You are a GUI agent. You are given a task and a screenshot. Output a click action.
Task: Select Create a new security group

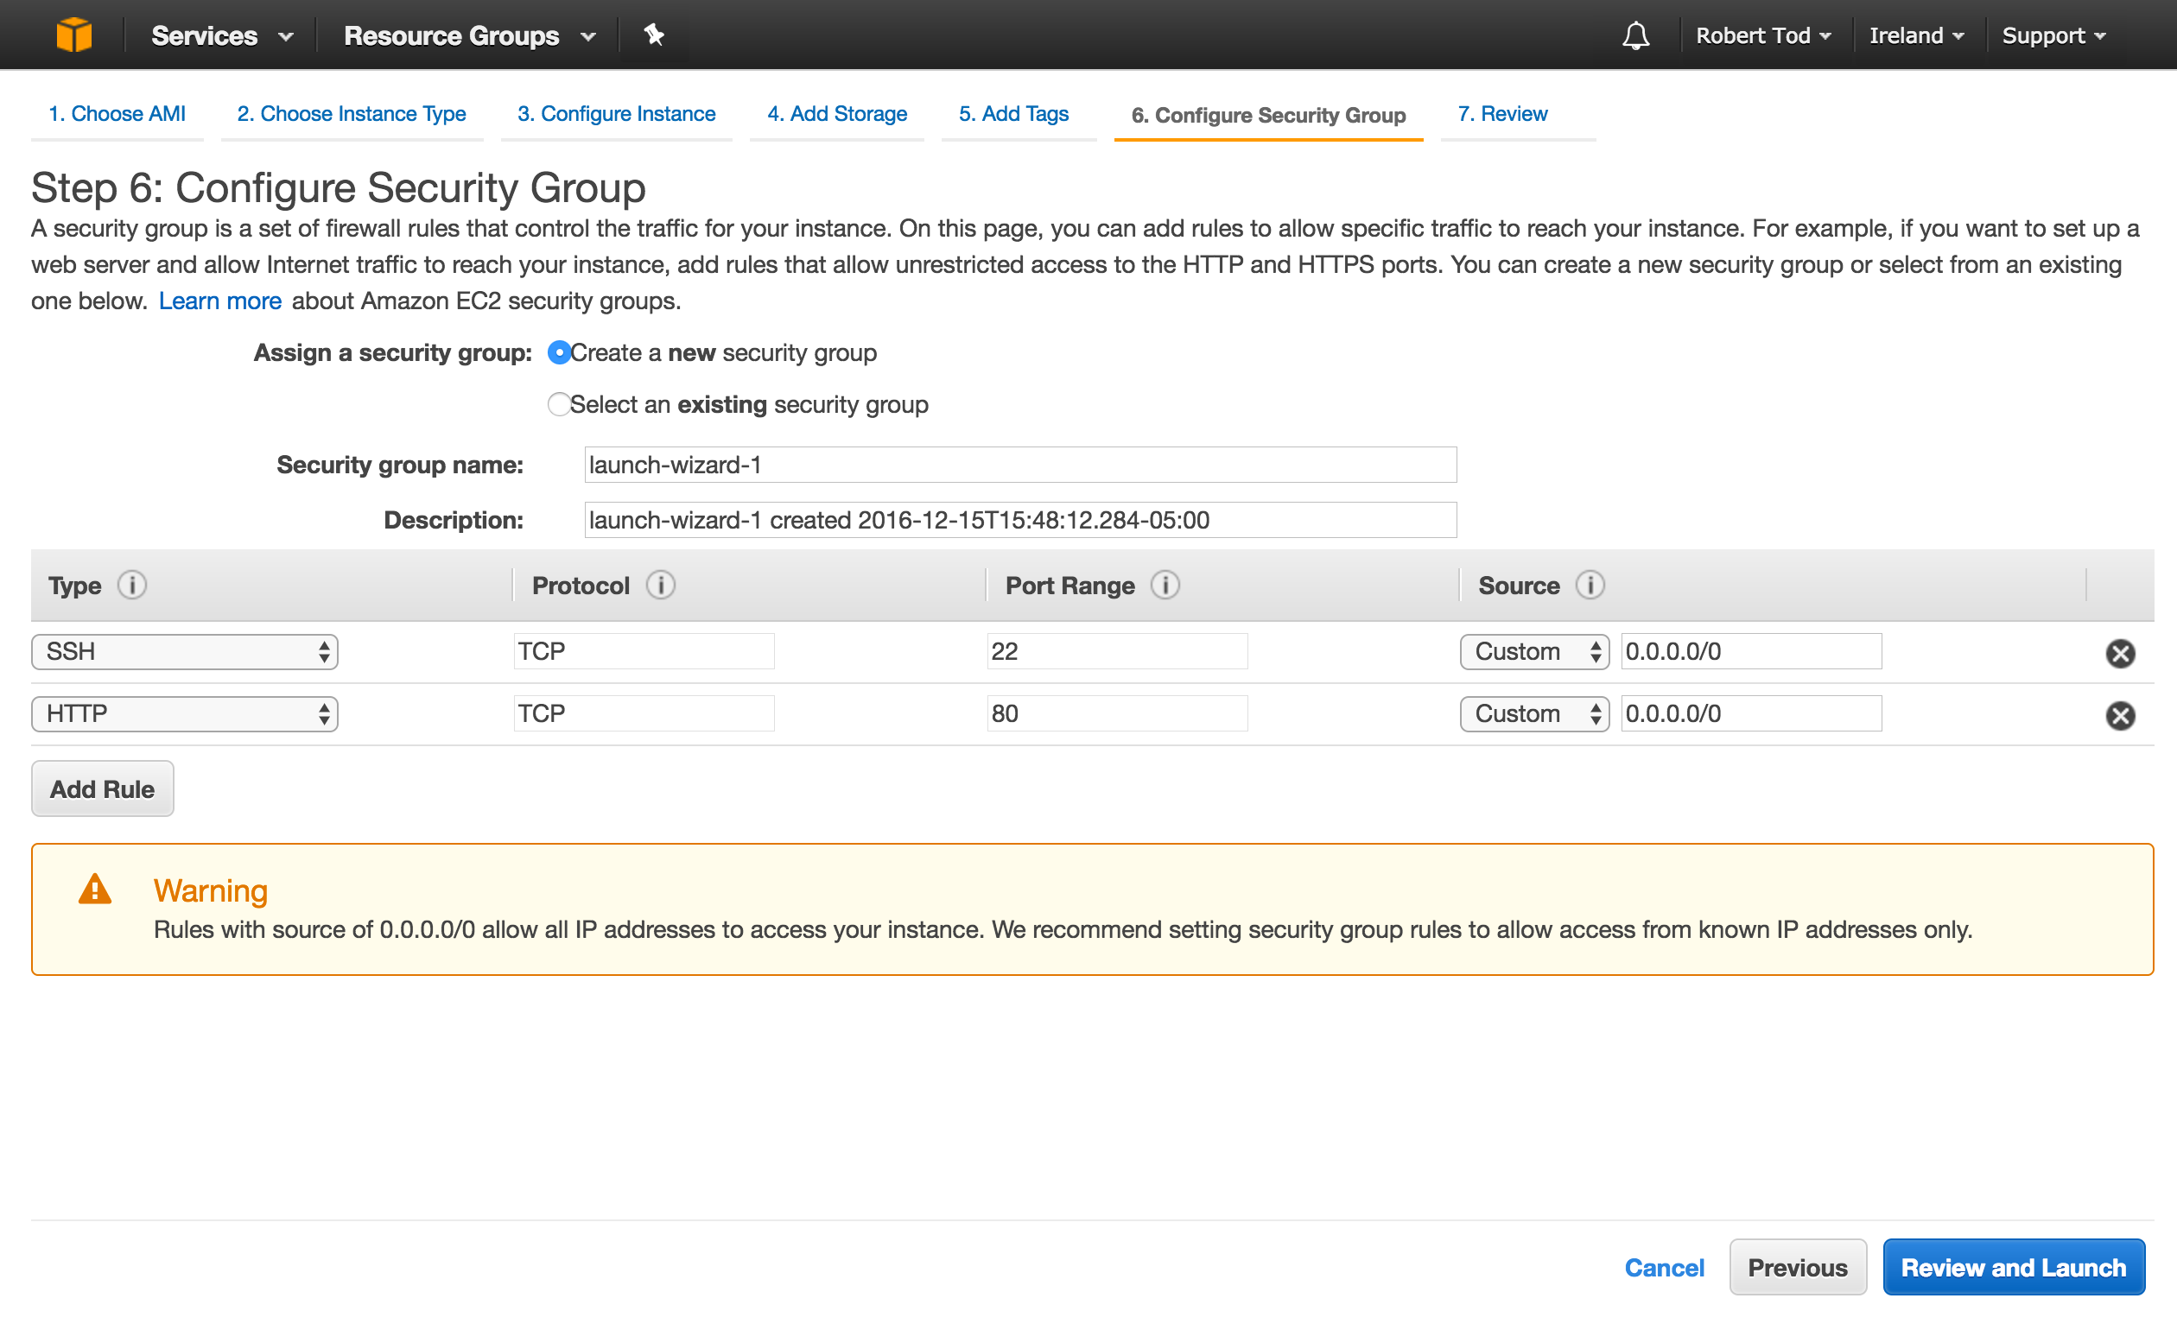coord(558,353)
